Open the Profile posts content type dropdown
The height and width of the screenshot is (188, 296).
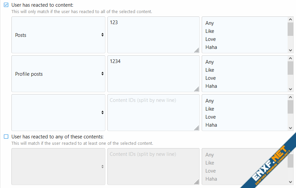pyautogui.click(x=58, y=74)
